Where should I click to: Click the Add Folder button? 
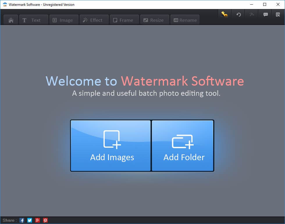(x=183, y=146)
